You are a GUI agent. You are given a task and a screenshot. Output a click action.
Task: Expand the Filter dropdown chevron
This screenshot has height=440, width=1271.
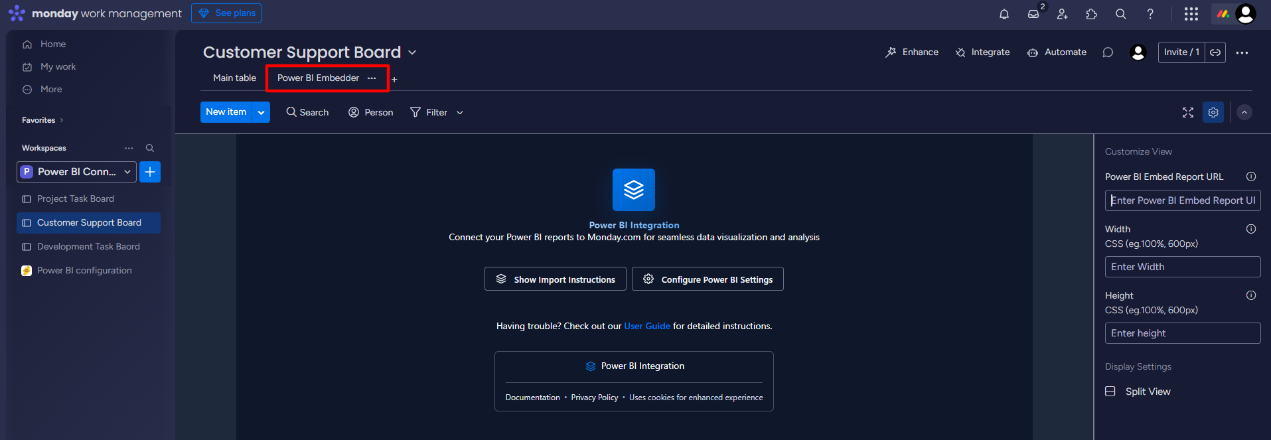coord(460,113)
